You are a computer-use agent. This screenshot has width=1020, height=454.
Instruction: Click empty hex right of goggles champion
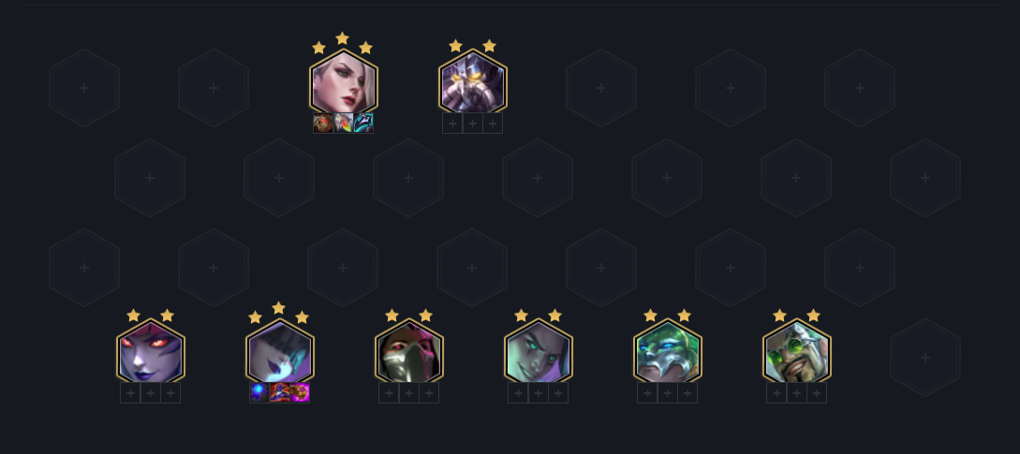tap(925, 357)
